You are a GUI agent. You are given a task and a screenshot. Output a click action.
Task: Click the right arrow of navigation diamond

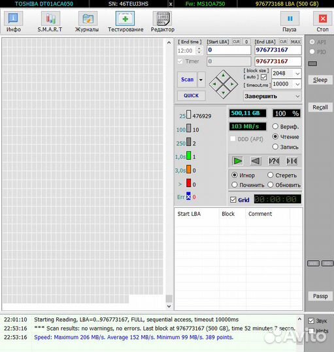click(x=232, y=84)
